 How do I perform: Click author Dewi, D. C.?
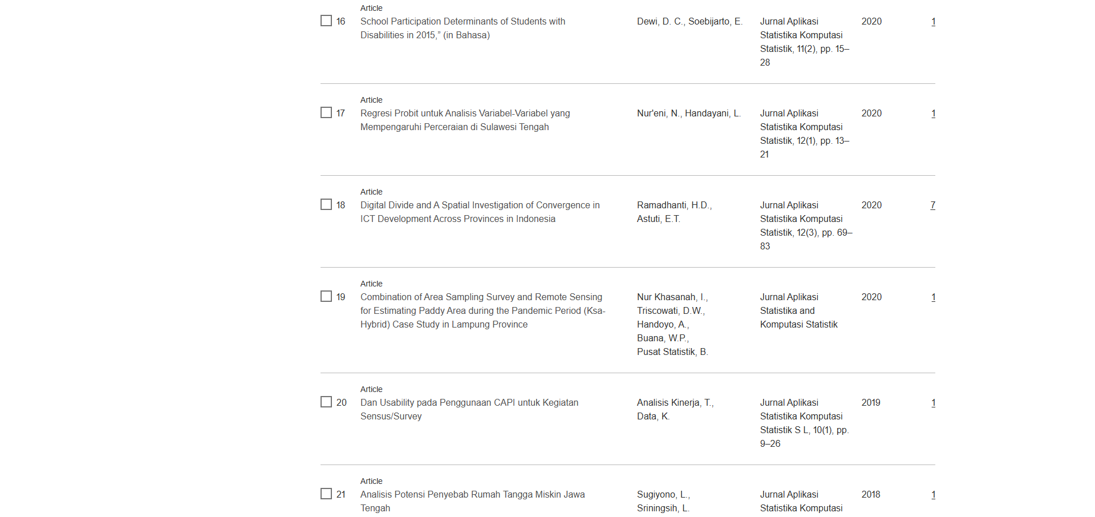660,22
